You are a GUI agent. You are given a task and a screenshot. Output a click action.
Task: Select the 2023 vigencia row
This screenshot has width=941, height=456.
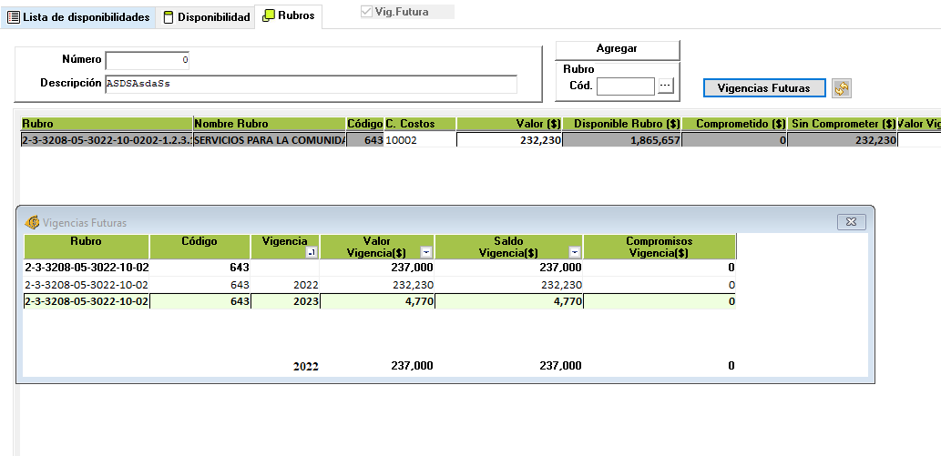pos(284,301)
